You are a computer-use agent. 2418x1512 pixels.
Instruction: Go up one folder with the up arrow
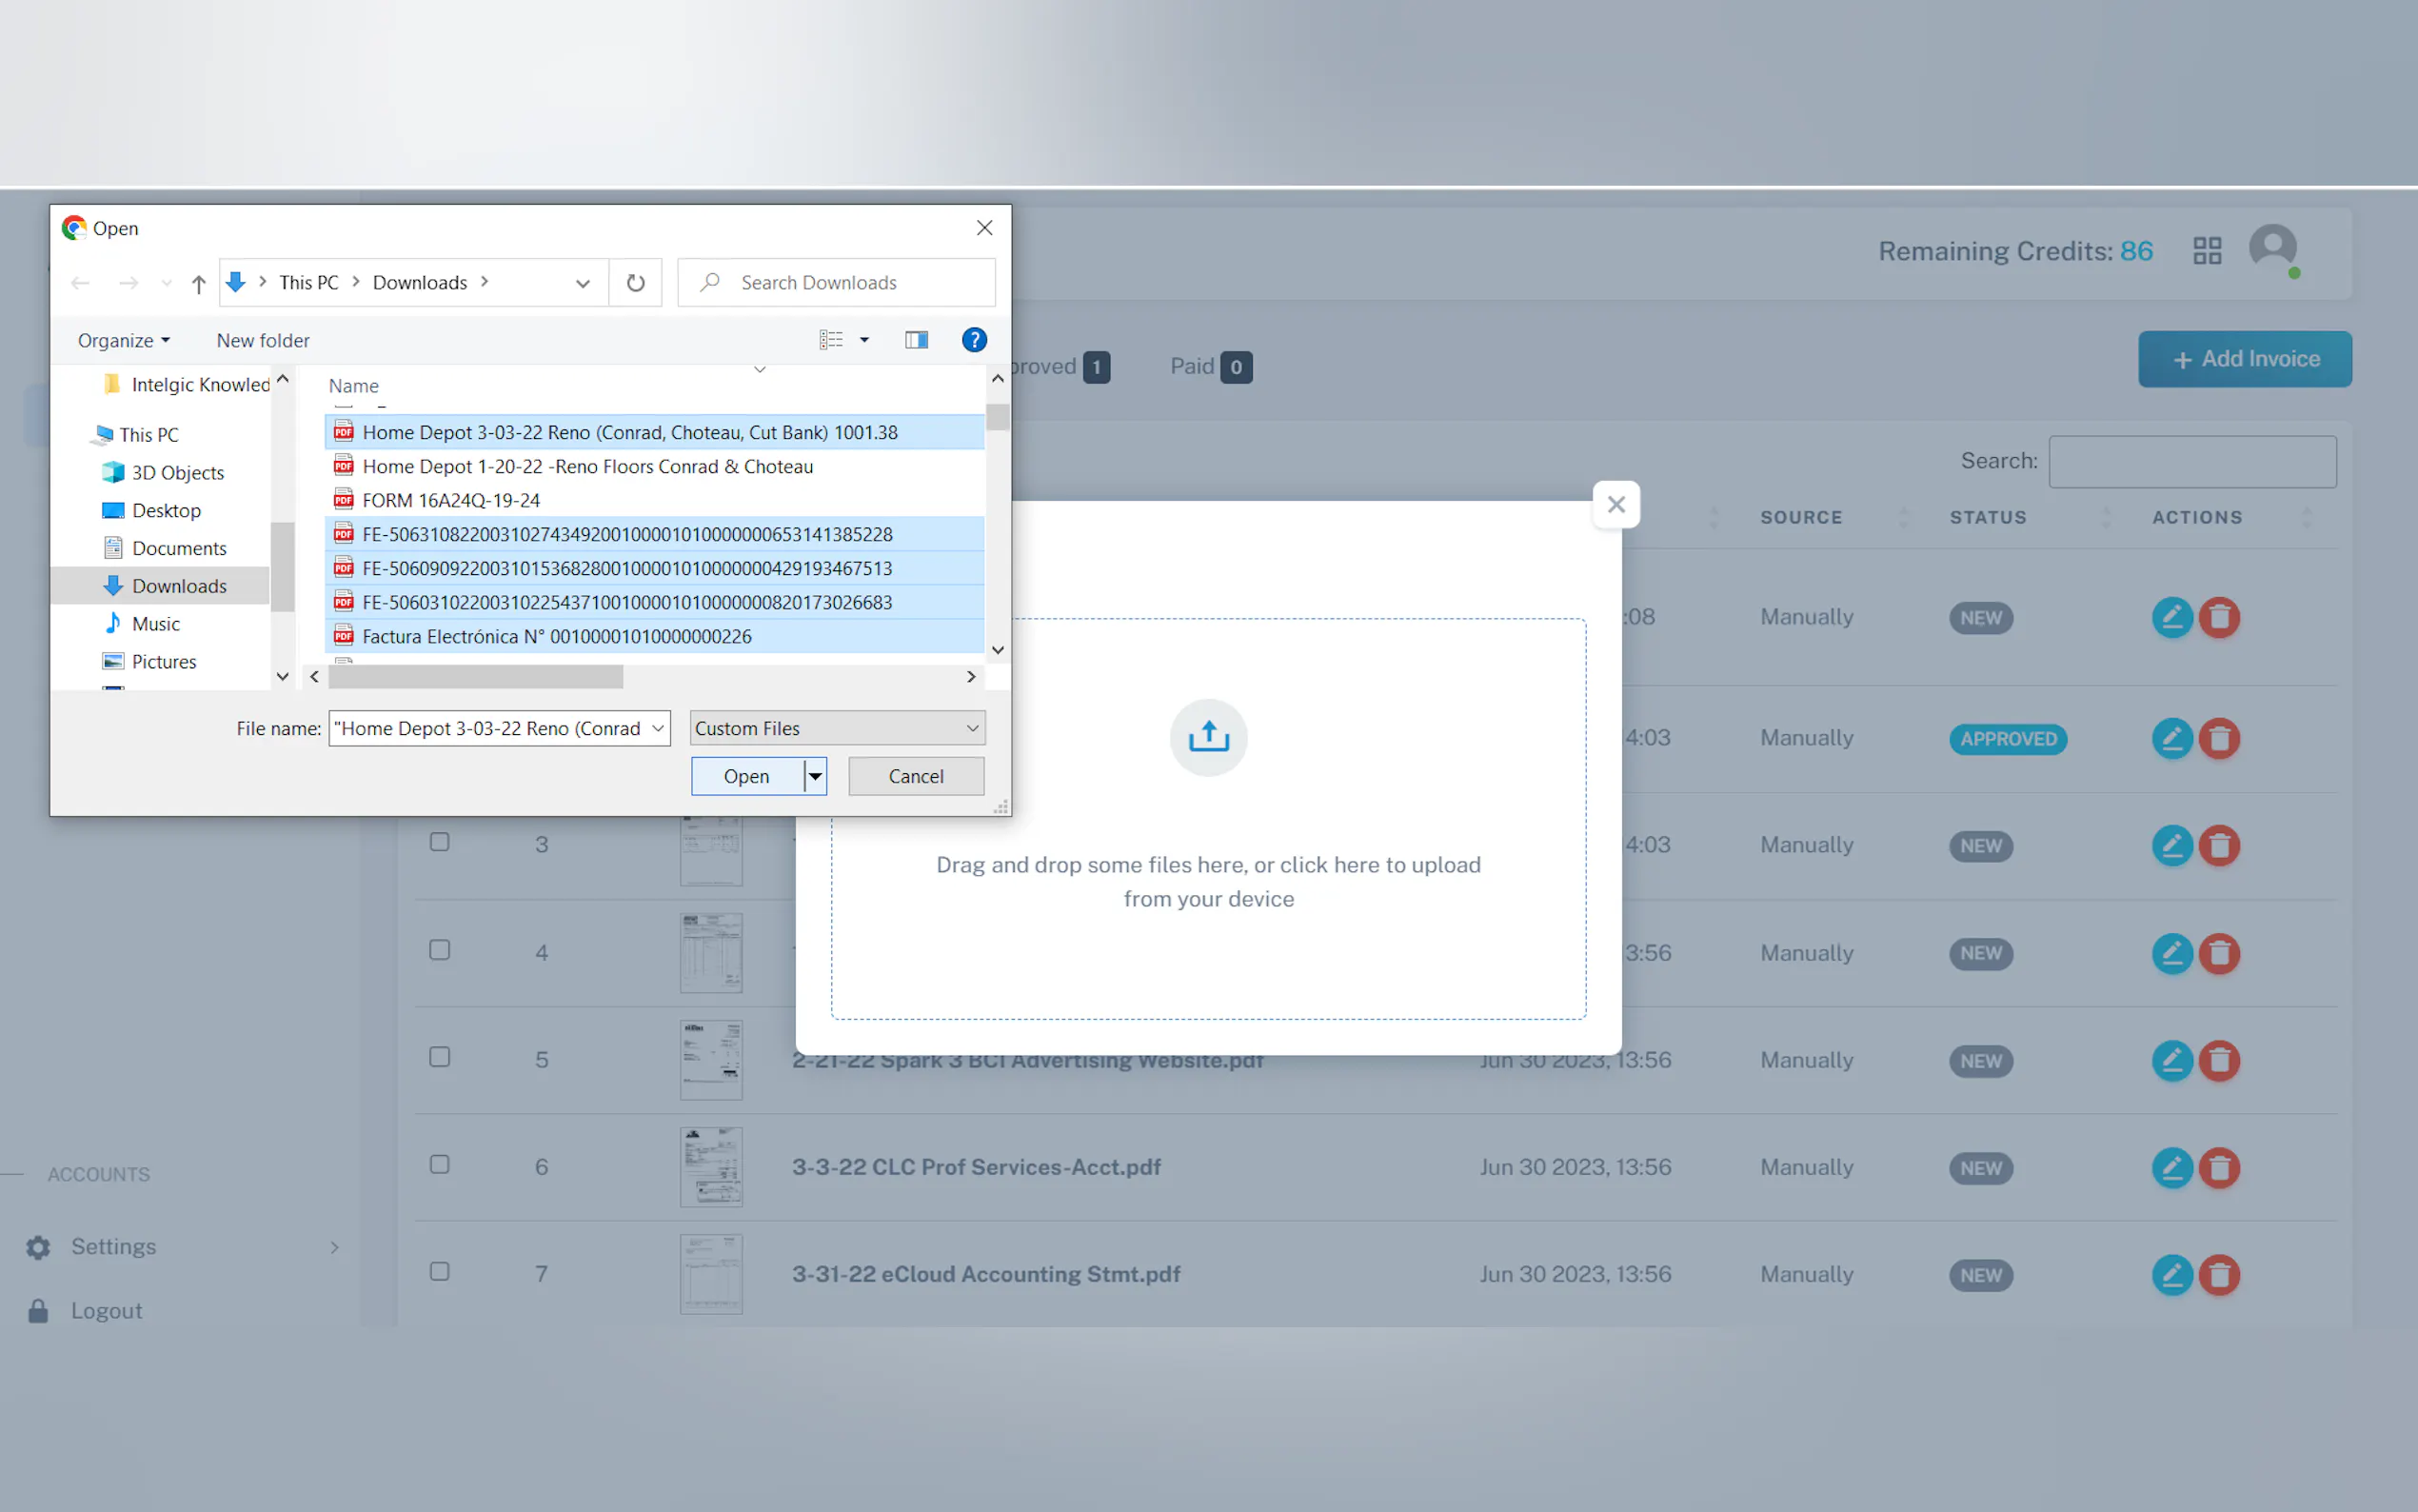click(x=198, y=284)
